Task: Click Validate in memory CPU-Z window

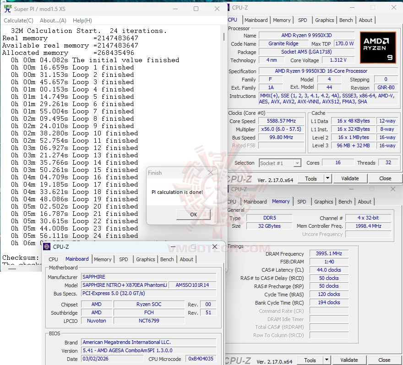Action: (x=349, y=360)
